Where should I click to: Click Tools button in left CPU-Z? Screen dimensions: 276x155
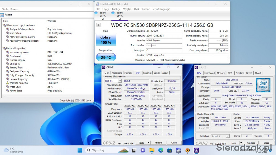click(x=141, y=143)
